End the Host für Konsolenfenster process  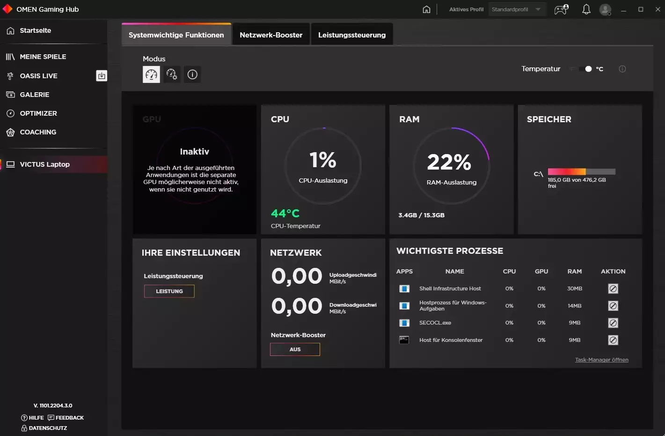point(613,340)
